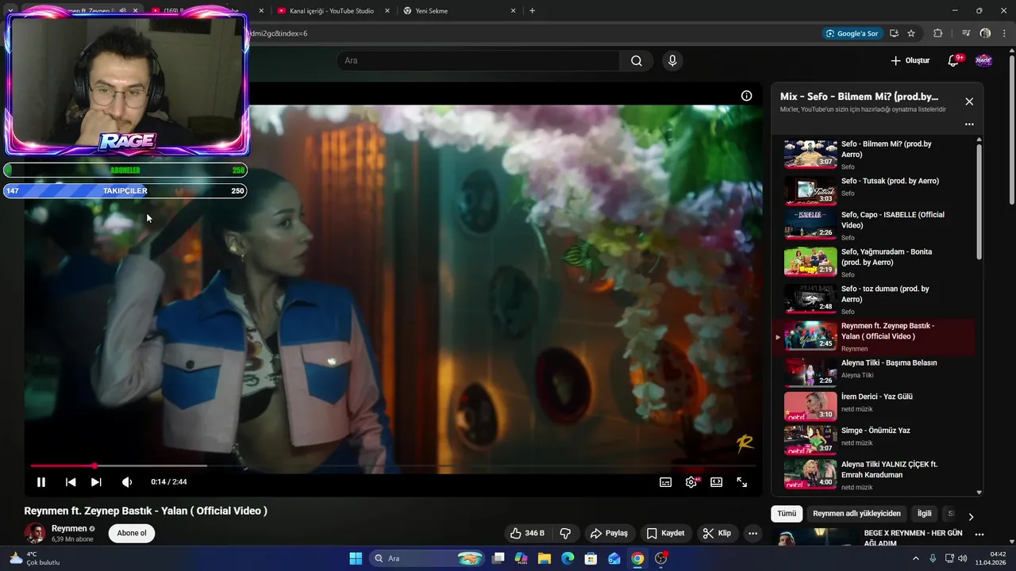Click the YouTube search magnifier button
The image size is (1016, 571).
click(x=637, y=61)
